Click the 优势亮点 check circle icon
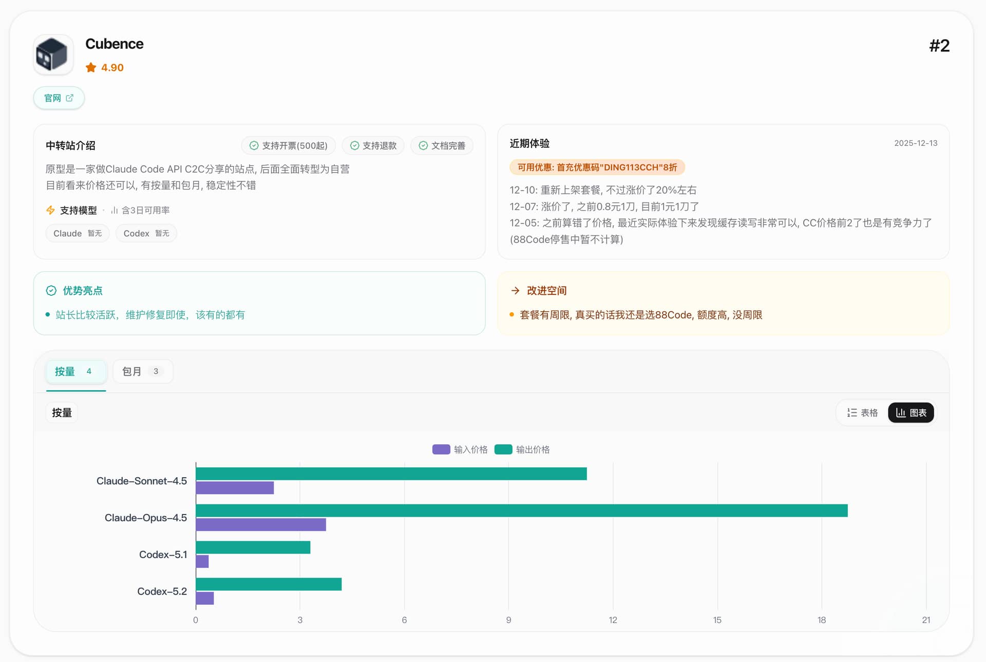 tap(51, 291)
